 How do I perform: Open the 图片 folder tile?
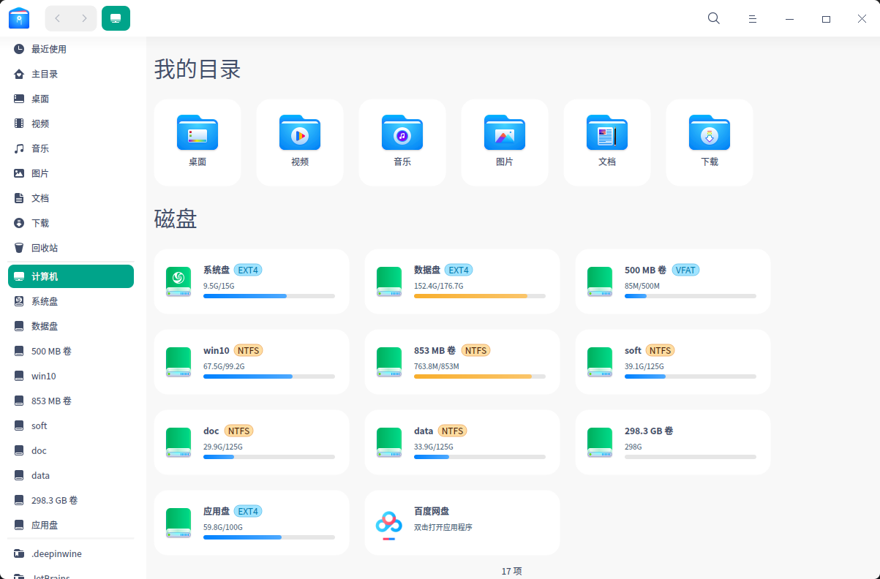505,143
